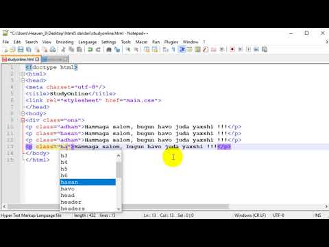Toggle synchronized horizontal scrolling icon

155,49
